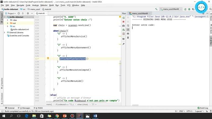212x119 pixels.
Task: Open PowerPoint from the taskbar
Action: click(x=65, y=116)
